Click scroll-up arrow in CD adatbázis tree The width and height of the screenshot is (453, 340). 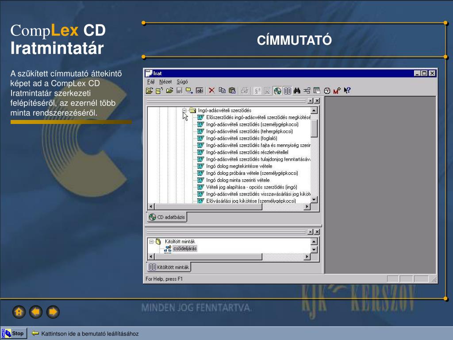[x=314, y=110]
